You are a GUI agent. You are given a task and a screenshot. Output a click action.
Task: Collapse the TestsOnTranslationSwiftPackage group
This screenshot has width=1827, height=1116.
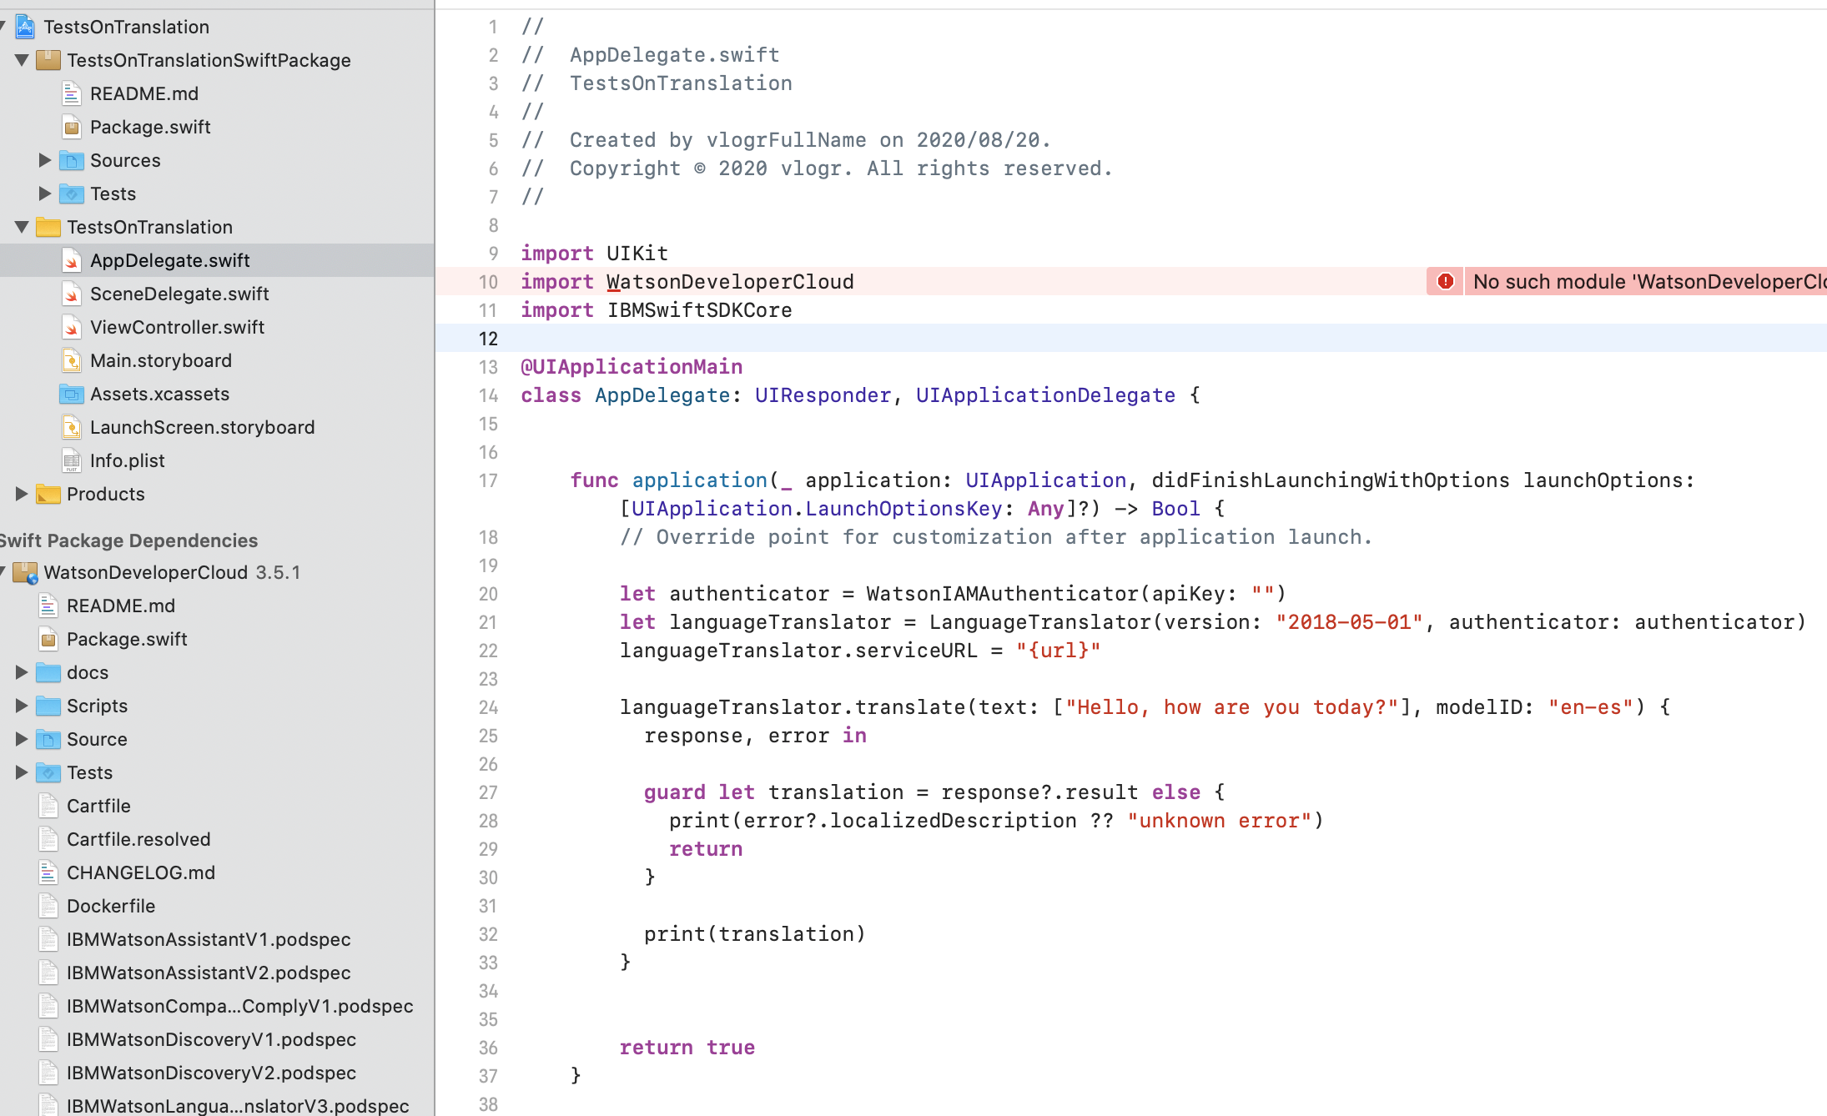point(22,60)
